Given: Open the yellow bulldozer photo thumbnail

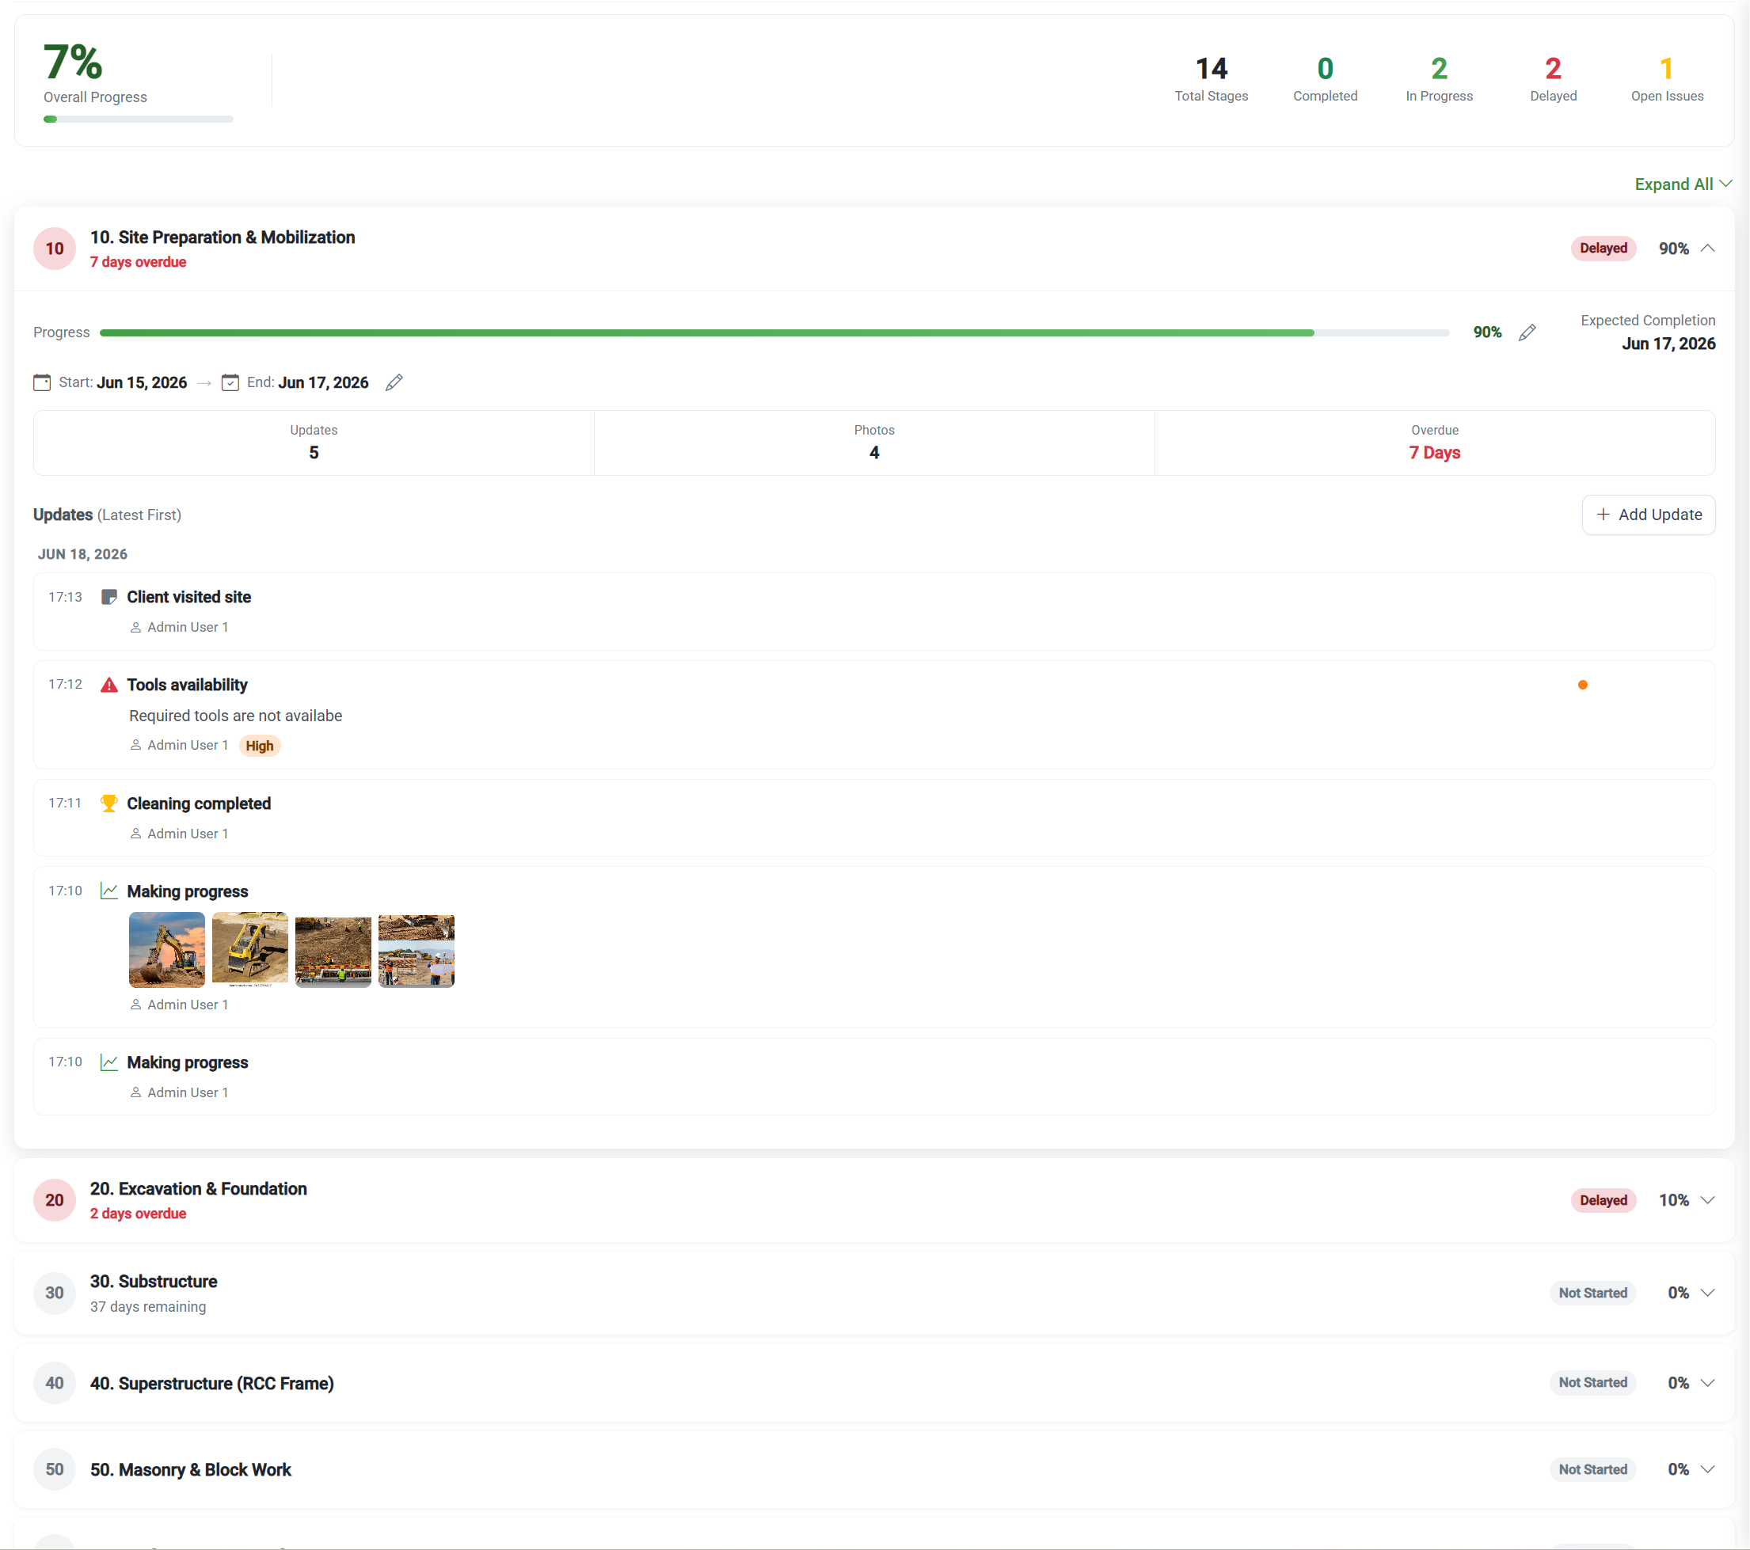Looking at the screenshot, I should 250,949.
